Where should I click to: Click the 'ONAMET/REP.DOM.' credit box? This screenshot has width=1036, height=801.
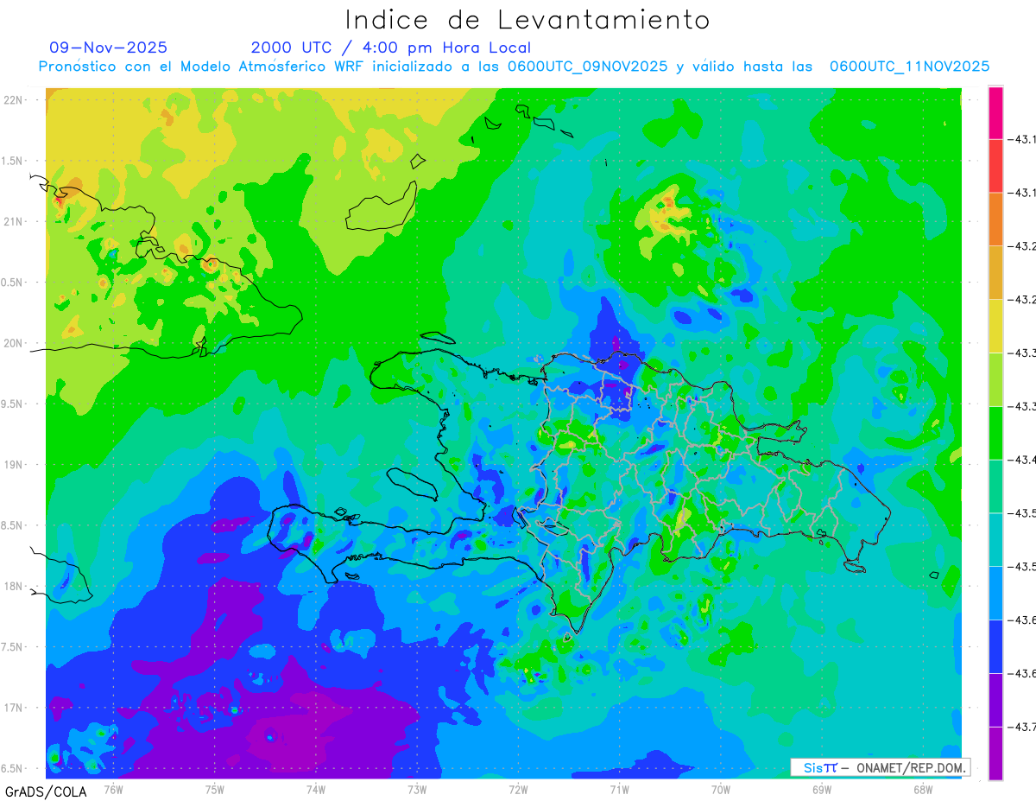tap(881, 767)
